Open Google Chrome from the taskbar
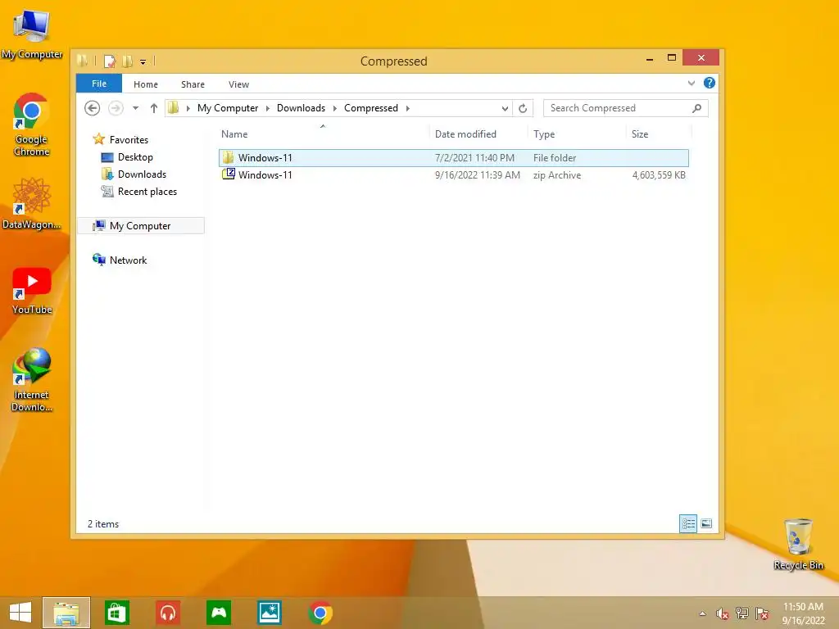The width and height of the screenshot is (839, 629). pos(320,613)
